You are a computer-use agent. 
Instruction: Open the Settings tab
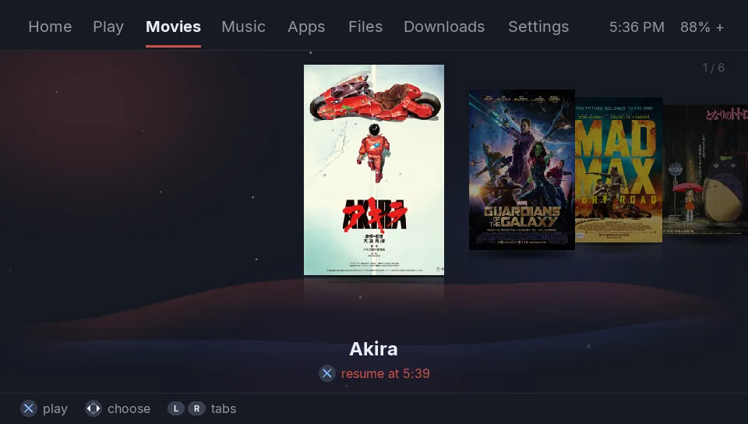538,26
